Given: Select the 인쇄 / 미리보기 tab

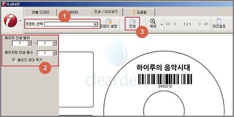Looking at the screenshot, I should 106,12.
